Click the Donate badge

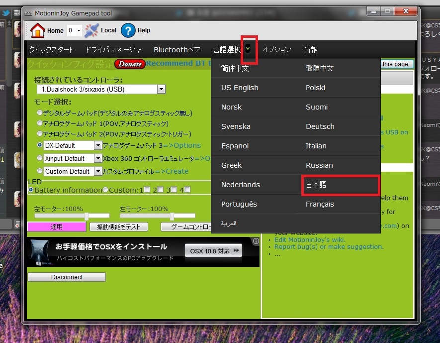pos(130,64)
